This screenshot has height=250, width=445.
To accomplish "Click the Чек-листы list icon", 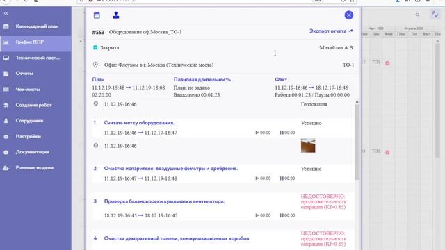I will (6, 90).
